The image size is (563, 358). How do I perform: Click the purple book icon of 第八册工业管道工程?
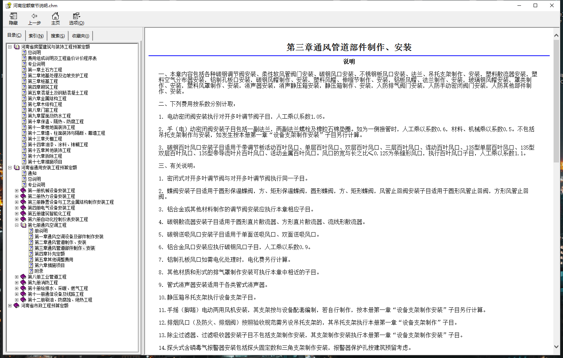(23, 277)
